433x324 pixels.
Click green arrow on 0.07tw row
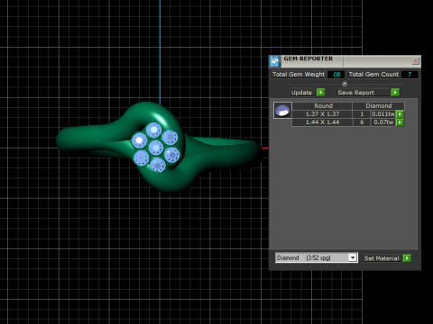[x=400, y=122]
